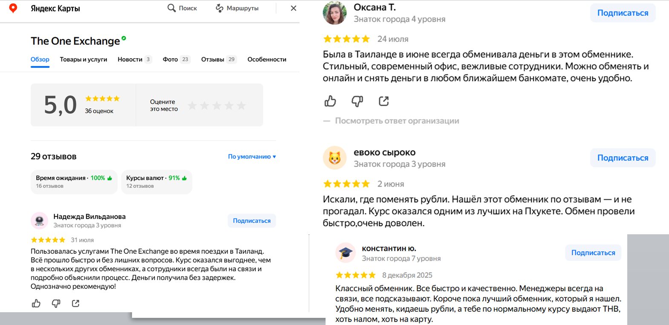Open the Фото tab

[176, 59]
